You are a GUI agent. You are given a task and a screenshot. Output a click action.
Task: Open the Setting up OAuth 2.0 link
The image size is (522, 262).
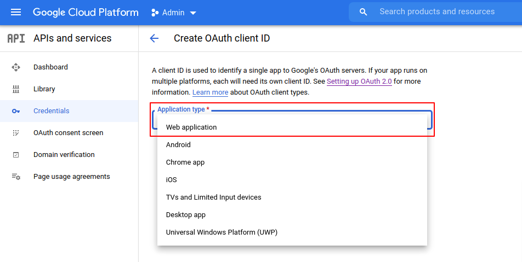coord(359,81)
